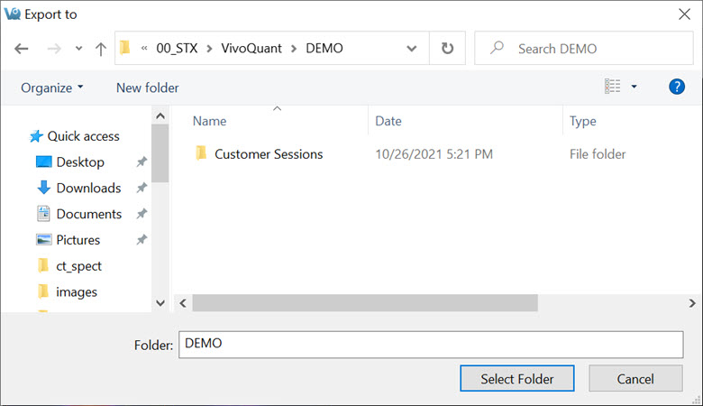This screenshot has height=406, width=703.
Task: Open the Organize menu
Action: coord(52,88)
